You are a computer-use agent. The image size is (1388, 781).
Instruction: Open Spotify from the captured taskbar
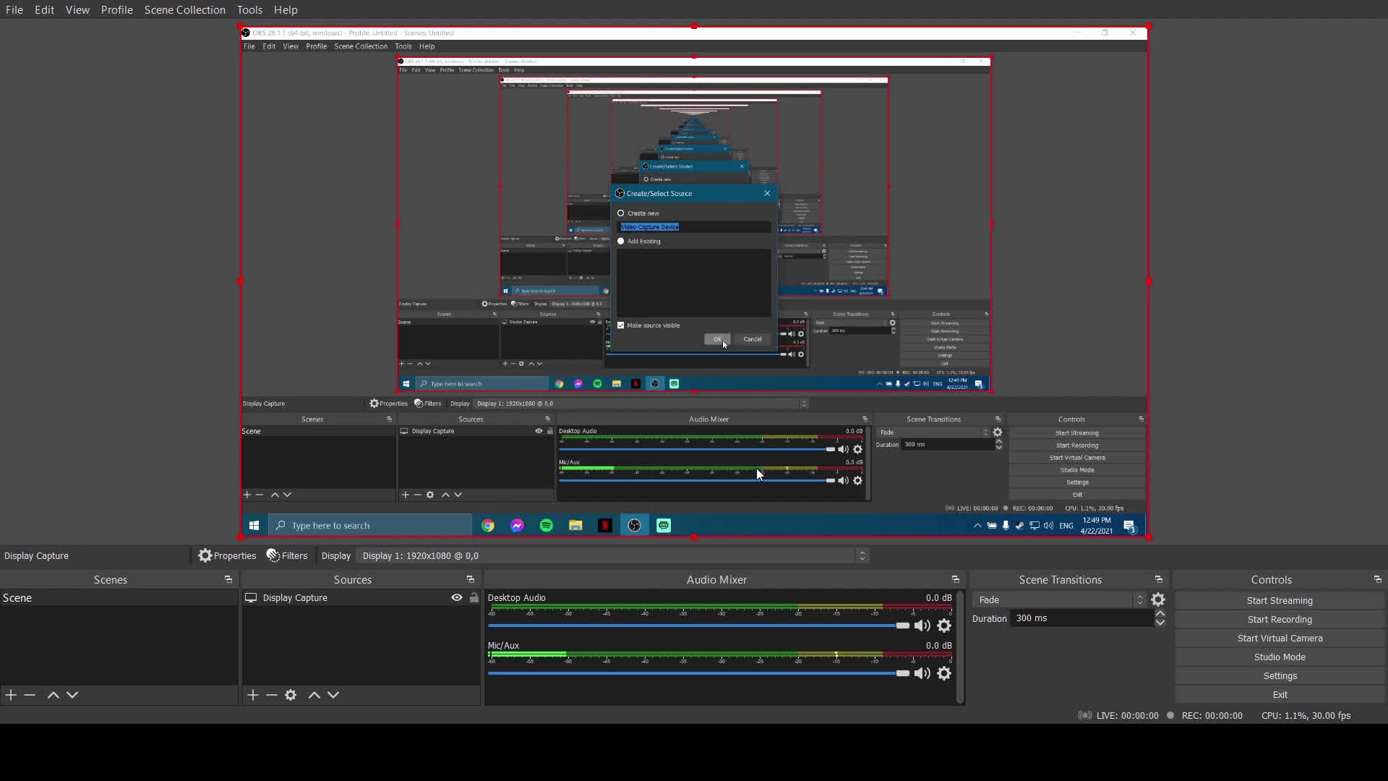pos(547,526)
